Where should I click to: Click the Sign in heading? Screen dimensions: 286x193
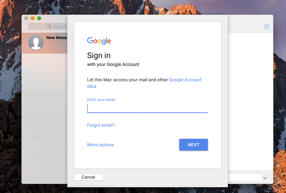[x=99, y=55]
